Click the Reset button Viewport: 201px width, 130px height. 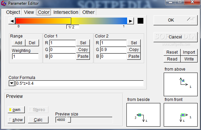(172, 52)
